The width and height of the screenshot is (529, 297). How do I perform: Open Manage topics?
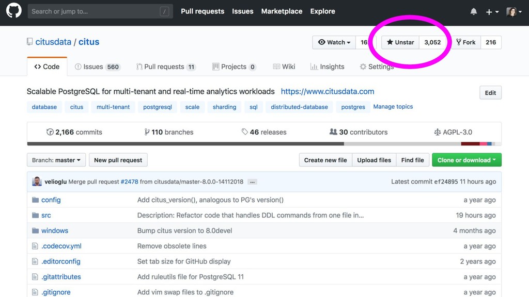click(393, 106)
